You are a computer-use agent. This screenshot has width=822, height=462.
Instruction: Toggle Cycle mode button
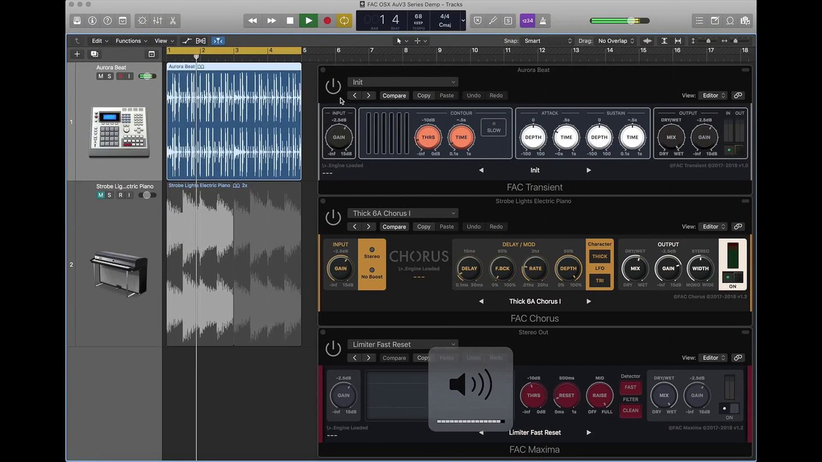click(x=344, y=21)
